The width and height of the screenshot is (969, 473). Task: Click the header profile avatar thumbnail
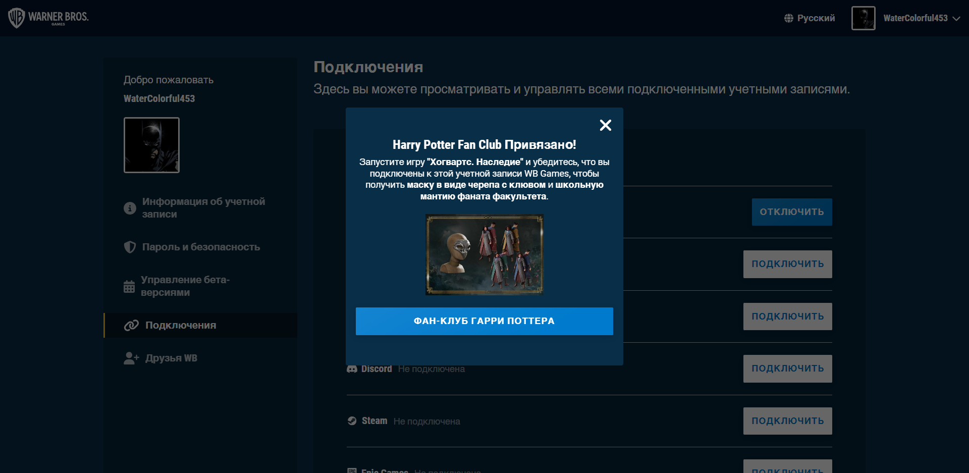coord(863,18)
